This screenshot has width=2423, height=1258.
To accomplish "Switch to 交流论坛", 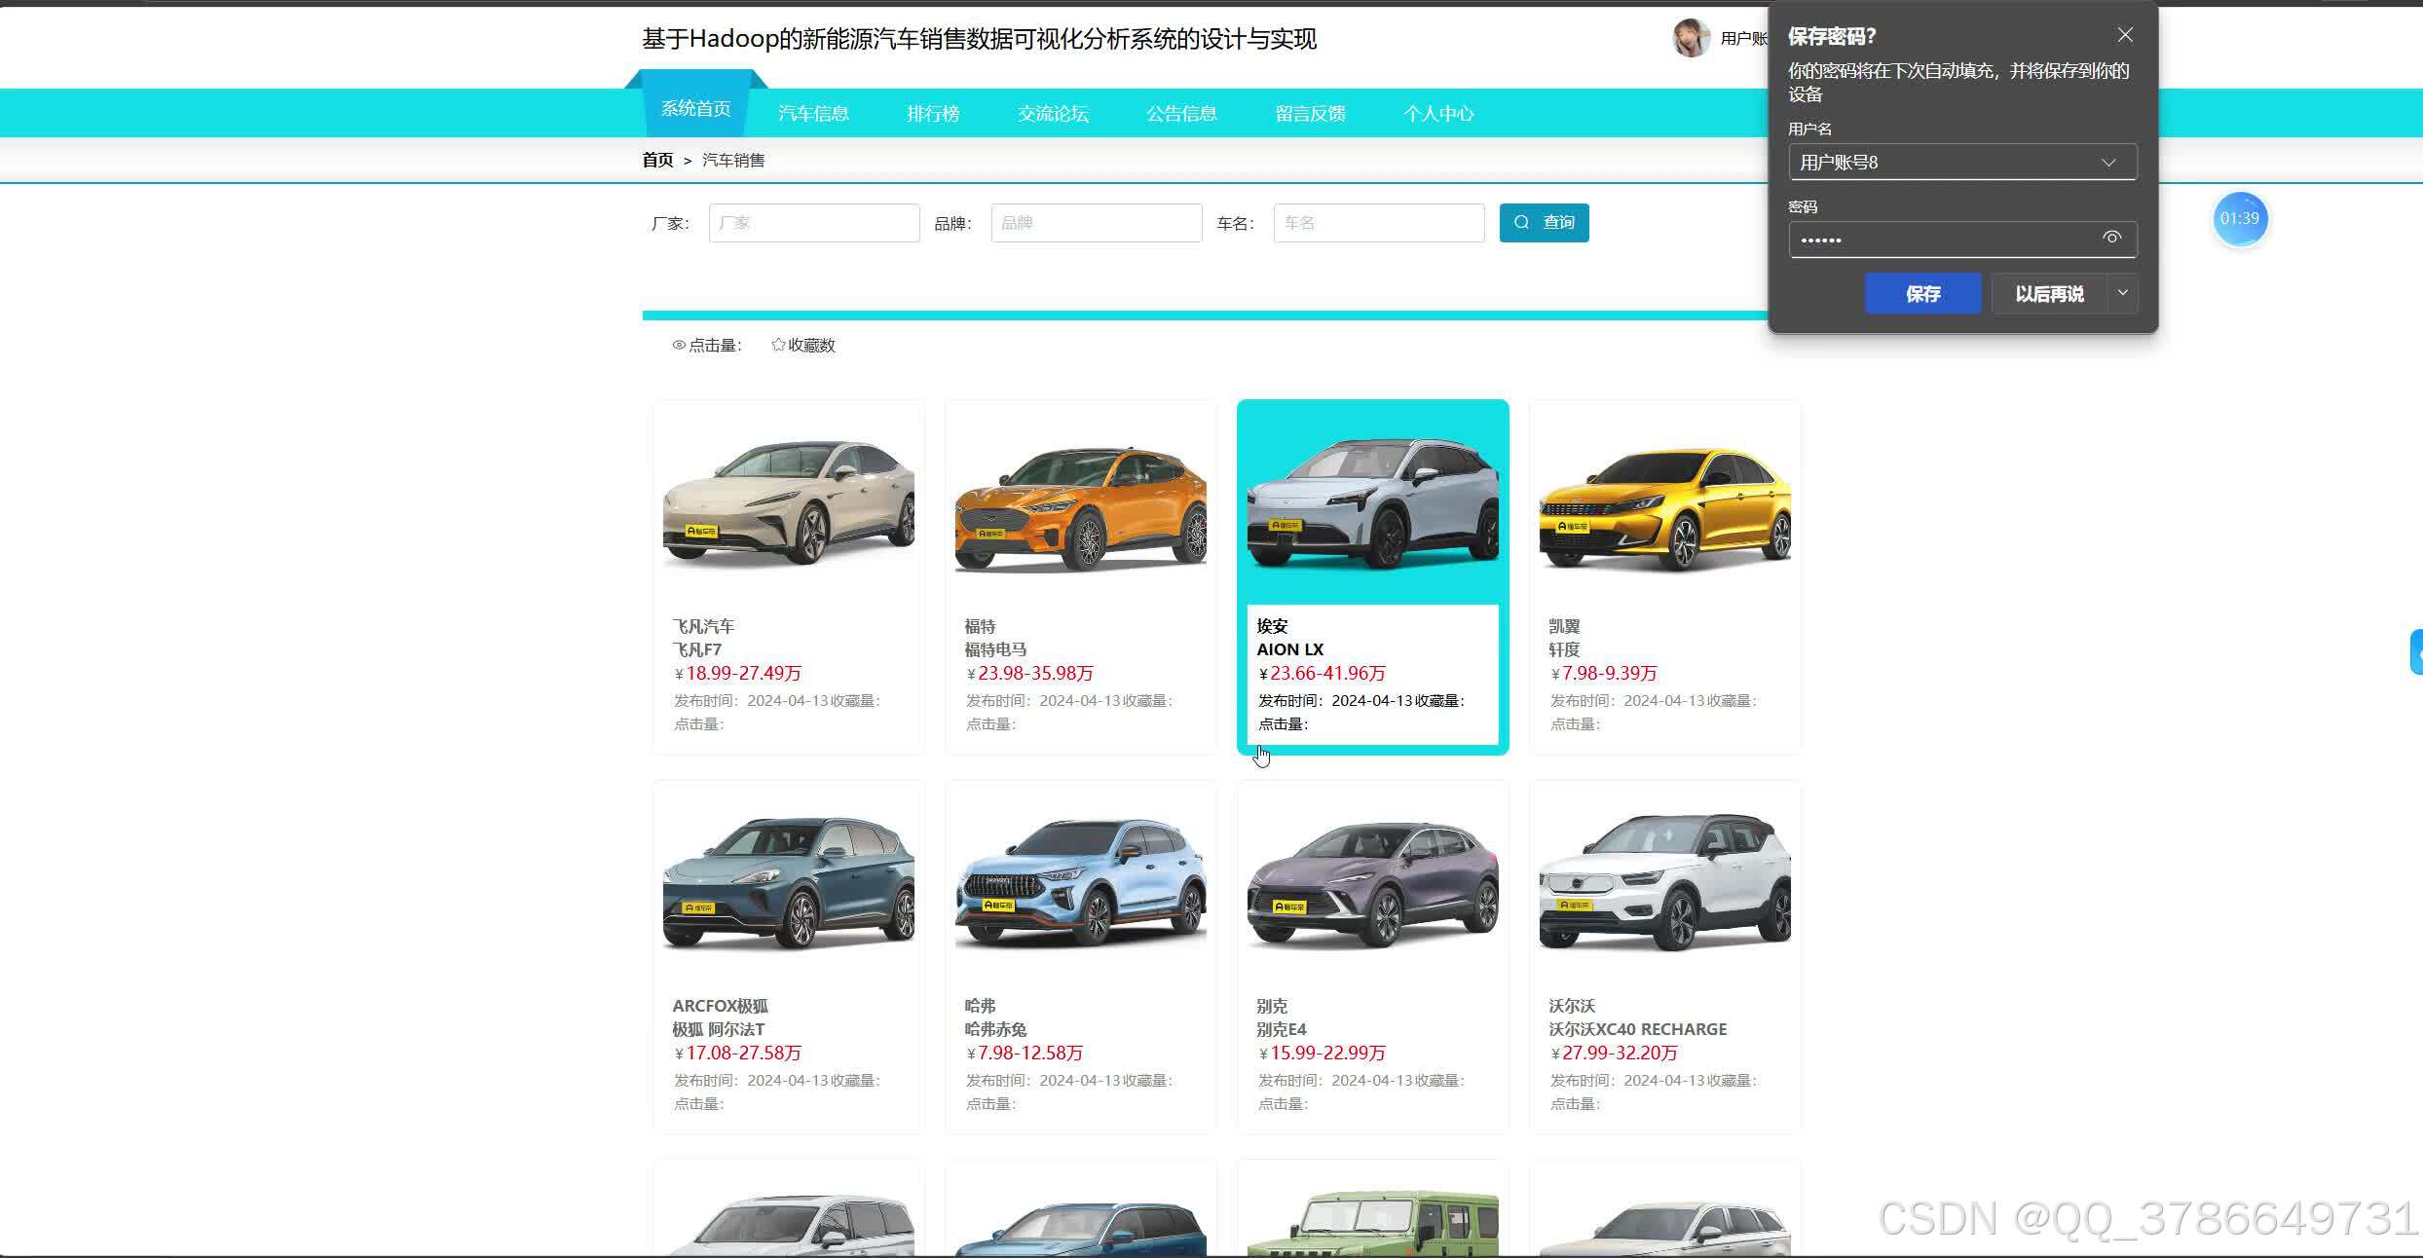I will (x=1053, y=113).
